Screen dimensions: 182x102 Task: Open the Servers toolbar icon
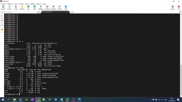tap(9, 8)
